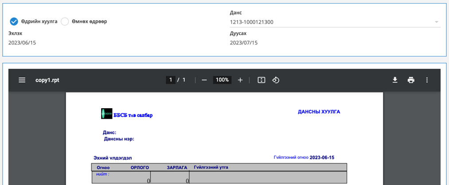Rotate the PDF counterclockwise
The width and height of the screenshot is (449, 185).
tap(276, 80)
